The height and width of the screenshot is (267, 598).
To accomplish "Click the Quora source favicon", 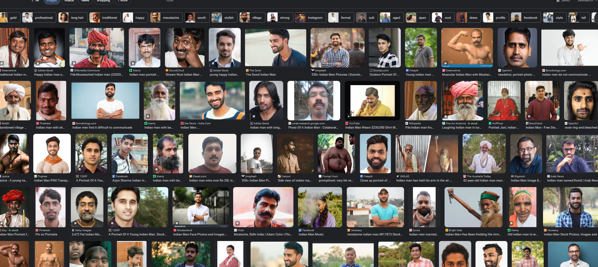I will click(x=411, y=230).
